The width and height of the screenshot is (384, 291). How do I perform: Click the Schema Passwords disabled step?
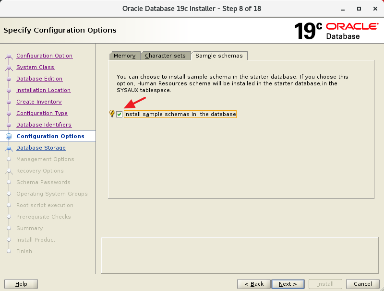pos(43,182)
